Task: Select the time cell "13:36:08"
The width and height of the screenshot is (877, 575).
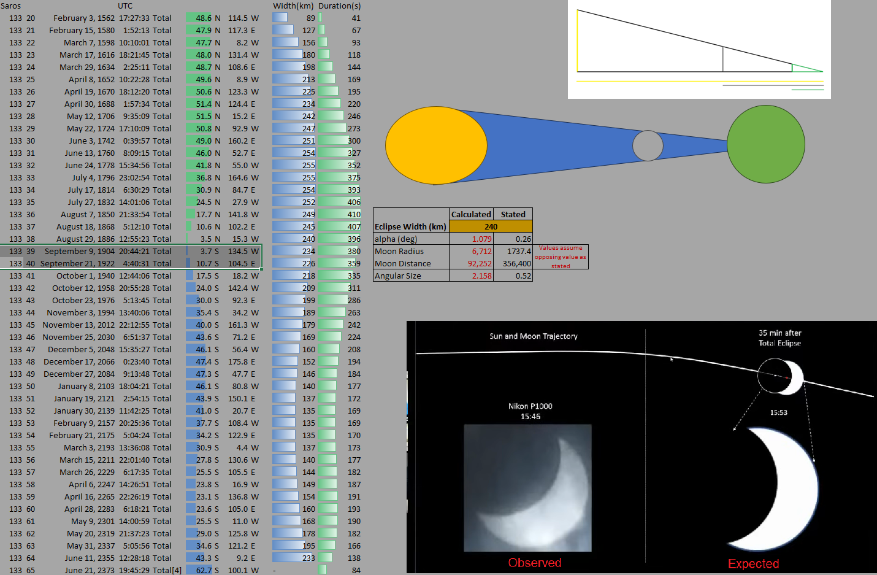Action: tap(134, 447)
